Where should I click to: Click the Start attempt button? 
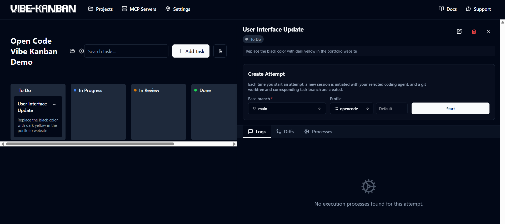point(451,109)
